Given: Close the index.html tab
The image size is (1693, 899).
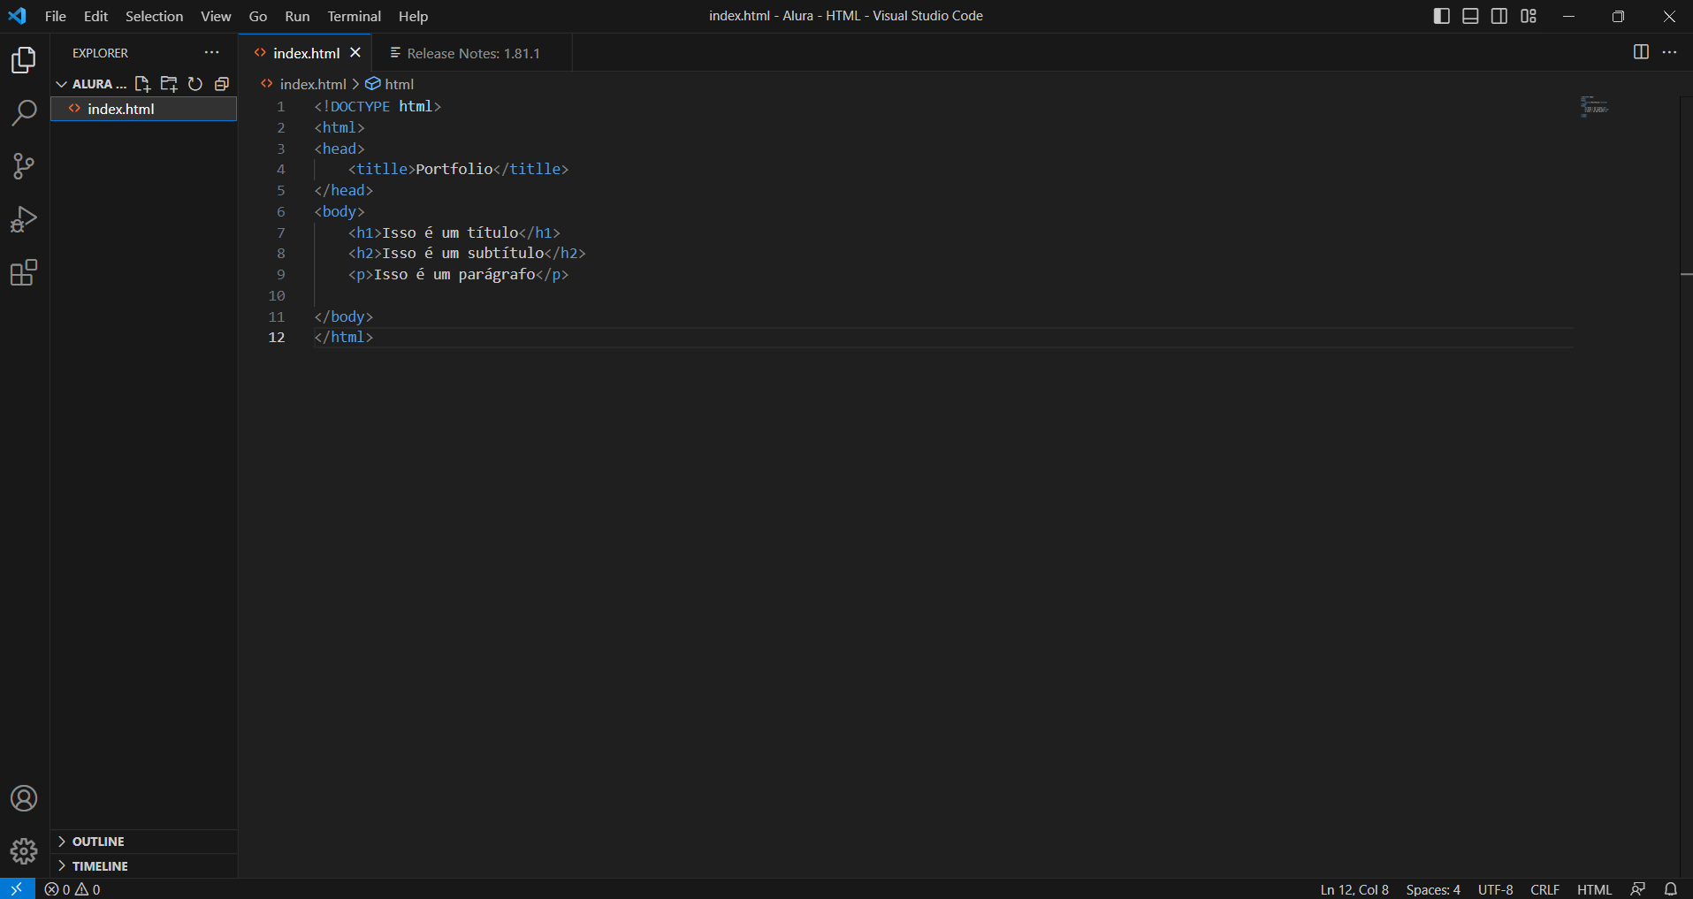Looking at the screenshot, I should click(355, 53).
